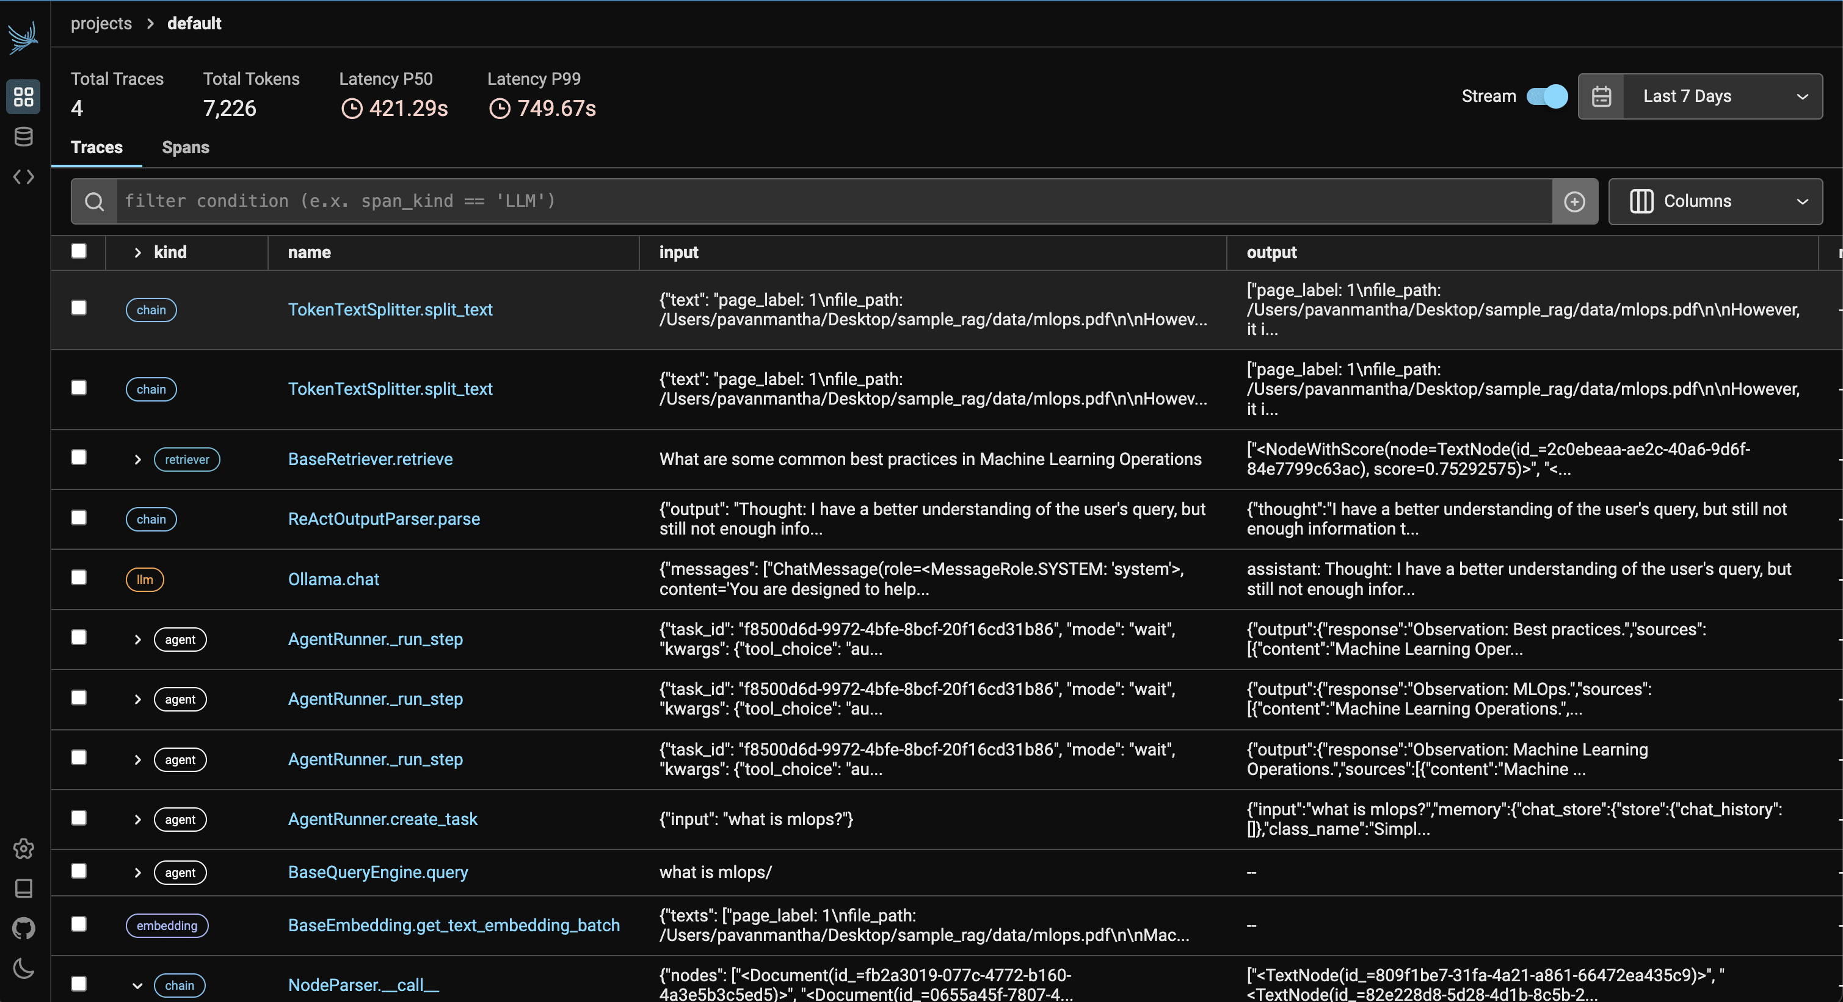
Task: Switch to the Spans tab
Action: (x=185, y=147)
